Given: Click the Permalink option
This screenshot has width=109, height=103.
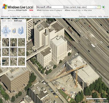Looking at the screenshot, I should (x=35, y=17).
